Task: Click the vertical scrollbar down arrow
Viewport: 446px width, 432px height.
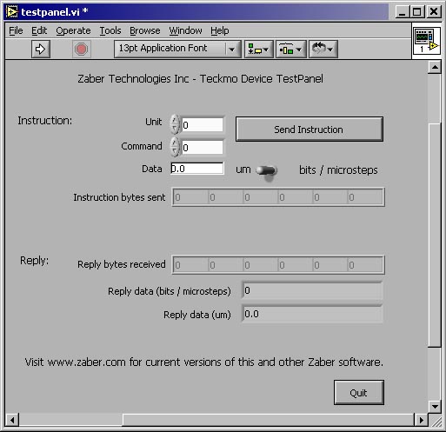Action: point(435,406)
